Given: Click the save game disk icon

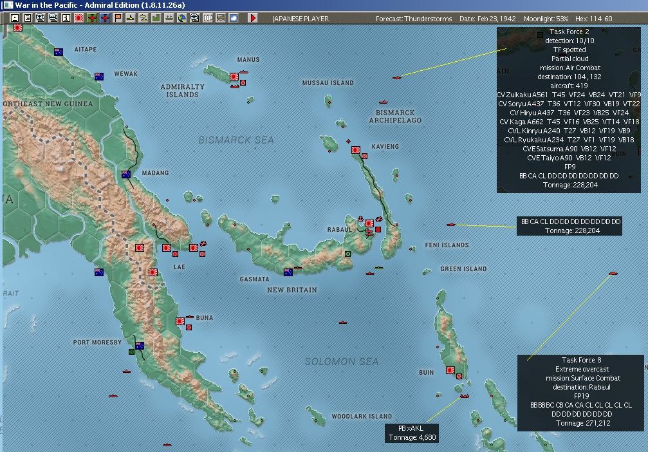Looking at the screenshot, I should click(x=15, y=18).
